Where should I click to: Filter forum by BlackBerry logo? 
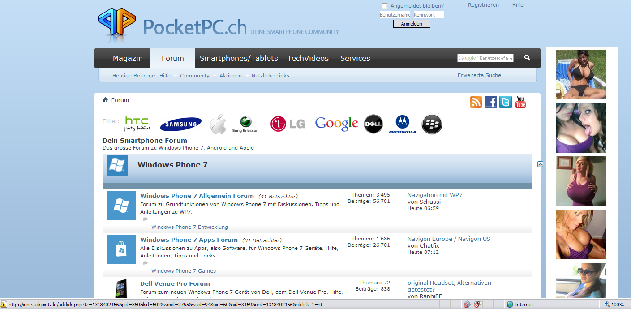(432, 124)
